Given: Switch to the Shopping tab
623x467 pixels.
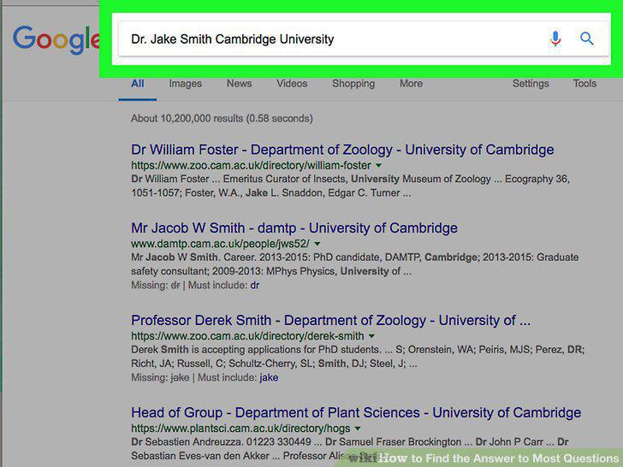Looking at the screenshot, I should pyautogui.click(x=353, y=84).
